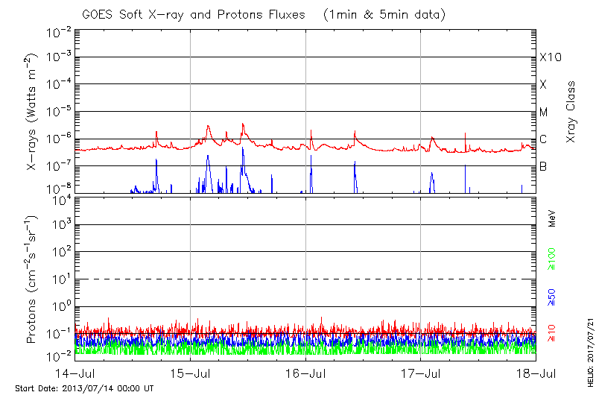The width and height of the screenshot is (596, 395).
Task: Click the 15-Jul date label on x-axis
Action: tap(191, 372)
